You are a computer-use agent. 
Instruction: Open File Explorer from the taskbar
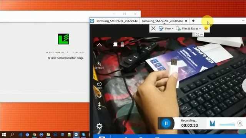pyautogui.click(x=48, y=135)
